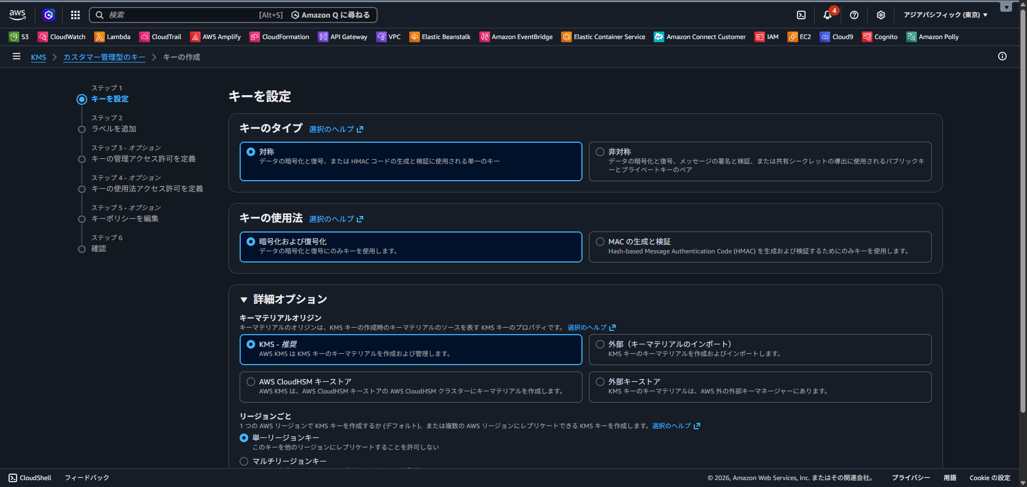Open the services grid menu icon
Image resolution: width=1027 pixels, height=487 pixels.
coord(75,15)
